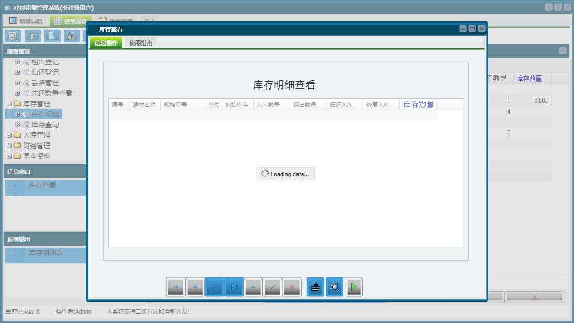
Task: Click the 建材名称 column header
Action: pos(144,105)
